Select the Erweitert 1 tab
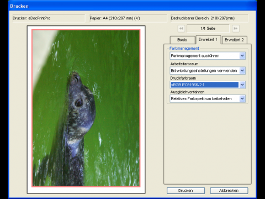 (208, 39)
